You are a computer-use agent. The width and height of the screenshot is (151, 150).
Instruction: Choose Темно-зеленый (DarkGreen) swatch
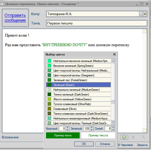(78, 95)
